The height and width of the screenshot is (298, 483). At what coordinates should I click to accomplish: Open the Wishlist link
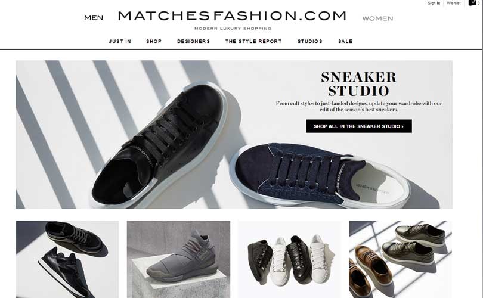[454, 3]
